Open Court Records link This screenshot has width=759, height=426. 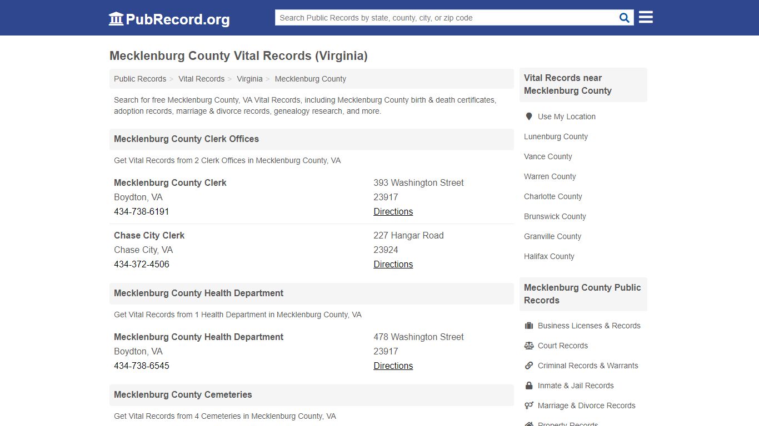pos(563,346)
